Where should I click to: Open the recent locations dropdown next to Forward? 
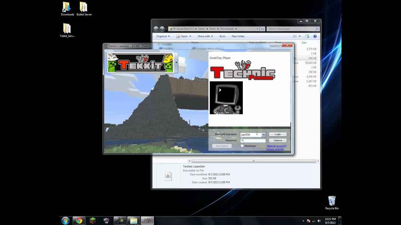[167, 29]
